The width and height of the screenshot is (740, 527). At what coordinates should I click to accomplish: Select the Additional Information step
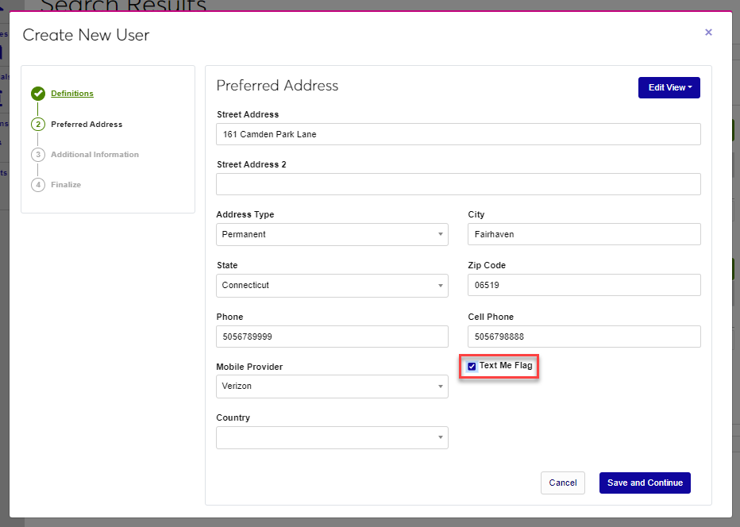pos(94,155)
